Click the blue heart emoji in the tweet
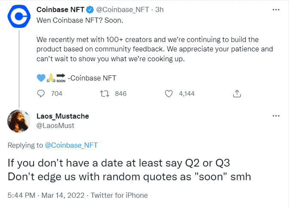Image resolution: width=290 pixels, height=208 pixels. (x=41, y=78)
